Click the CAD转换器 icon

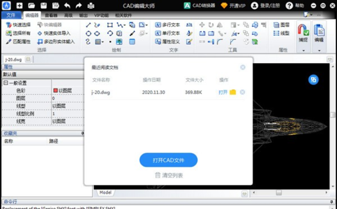[x=187, y=6]
